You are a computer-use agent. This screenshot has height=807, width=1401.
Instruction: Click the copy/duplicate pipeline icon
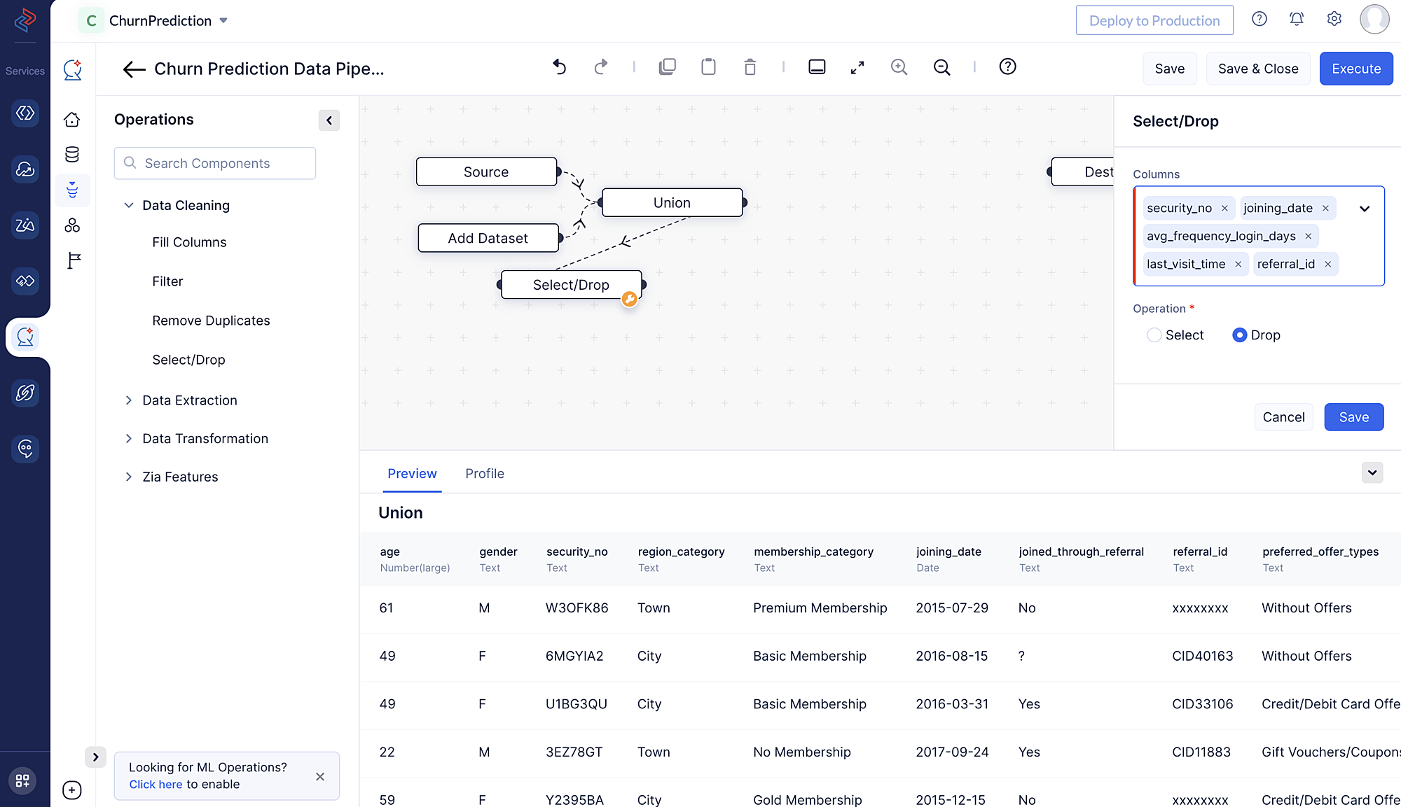(x=667, y=67)
